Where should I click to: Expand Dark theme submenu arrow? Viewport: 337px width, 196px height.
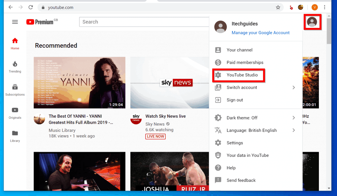(294, 118)
